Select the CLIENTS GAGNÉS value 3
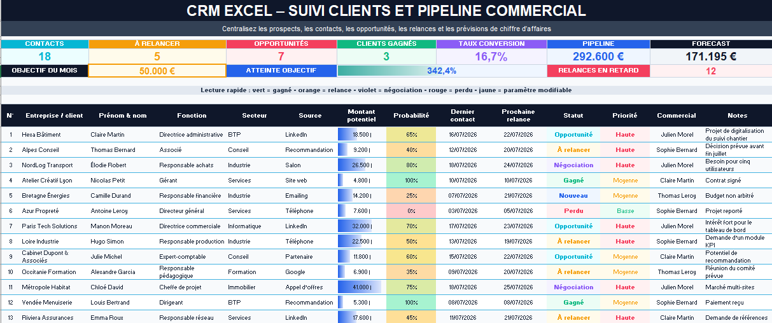Viewport: 772px width, 323px height. tap(386, 56)
